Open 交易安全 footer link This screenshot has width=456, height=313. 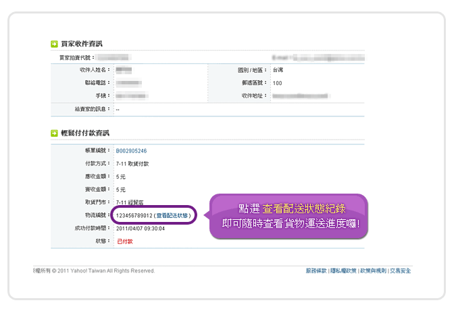pyautogui.click(x=399, y=271)
